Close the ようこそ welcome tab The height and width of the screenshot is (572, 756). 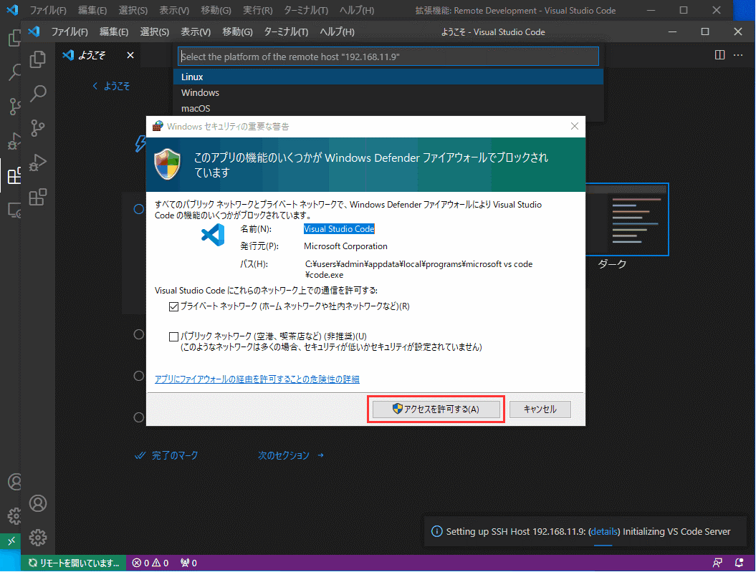[x=130, y=55]
